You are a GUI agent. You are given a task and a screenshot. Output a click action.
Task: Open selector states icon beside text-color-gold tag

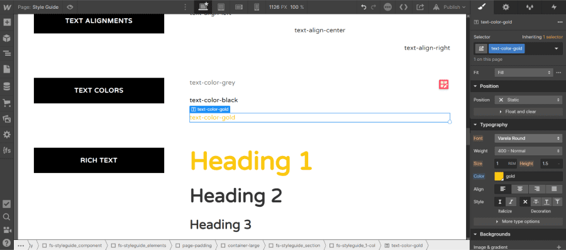pyautogui.click(x=481, y=49)
